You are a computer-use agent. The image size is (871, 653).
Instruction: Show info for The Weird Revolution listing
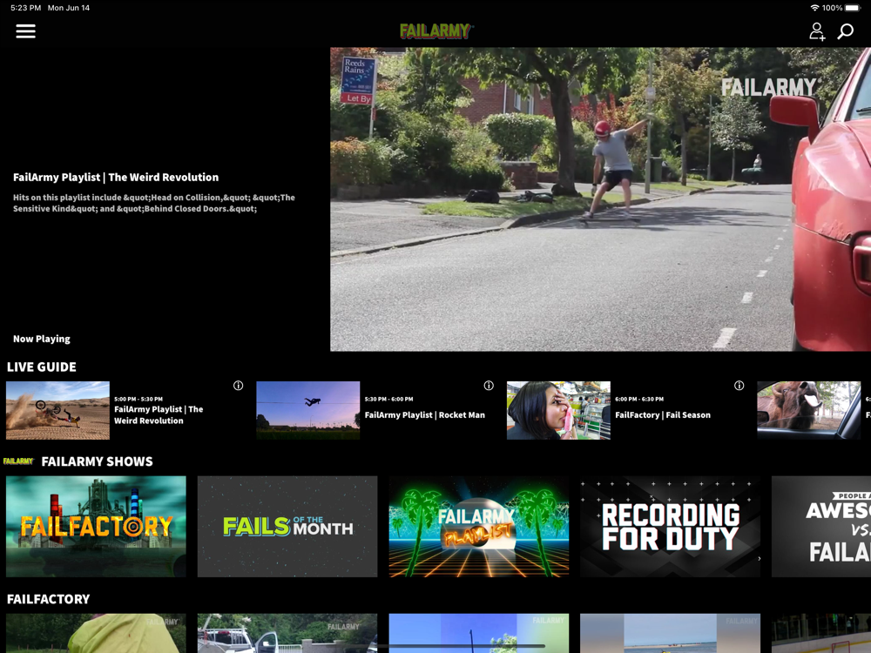click(239, 386)
